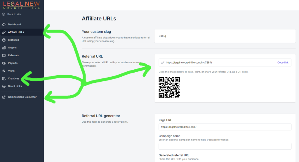Focus the Campaign name text field
The image size is (299, 162).
[x=225, y=146]
